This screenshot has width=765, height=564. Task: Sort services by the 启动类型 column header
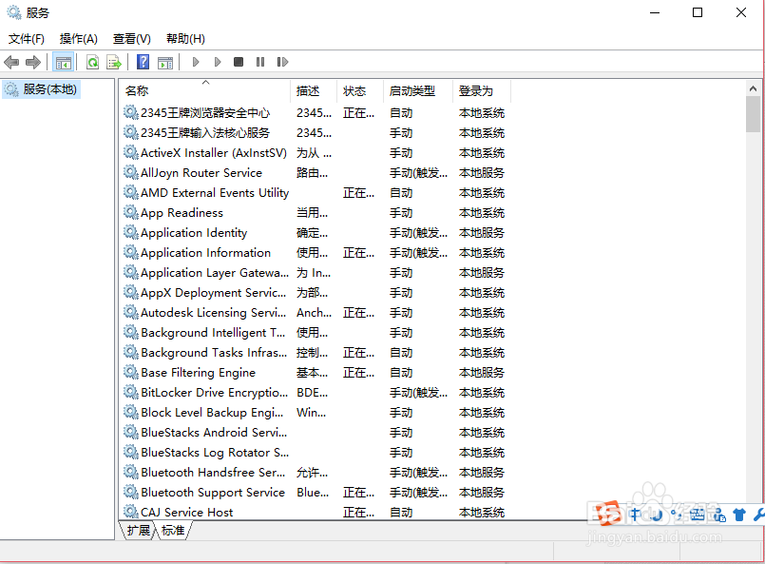click(412, 90)
